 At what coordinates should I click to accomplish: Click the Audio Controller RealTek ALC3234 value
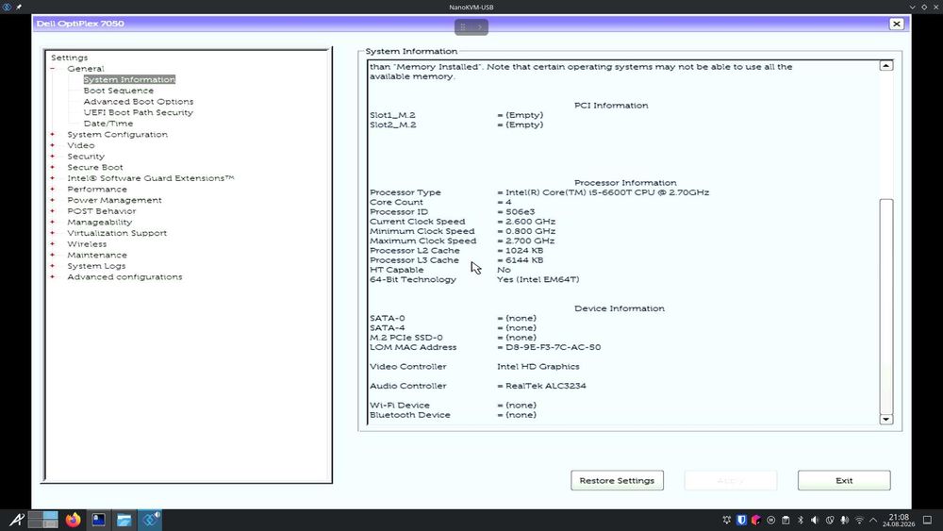[x=545, y=386]
